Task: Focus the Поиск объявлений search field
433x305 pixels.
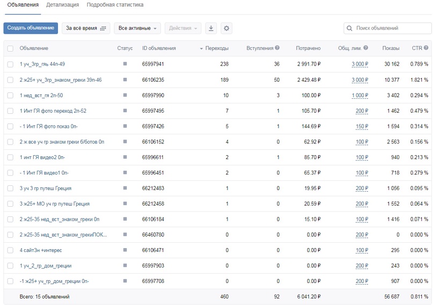Action: pos(387,28)
